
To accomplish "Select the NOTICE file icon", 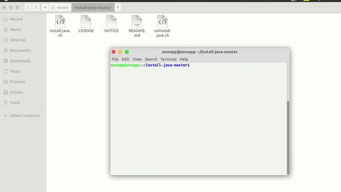I will [x=111, y=23].
